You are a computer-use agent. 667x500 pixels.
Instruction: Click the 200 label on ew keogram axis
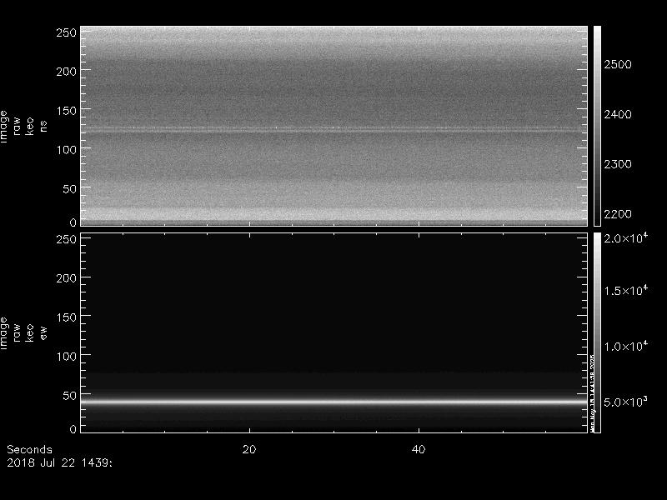click(67, 278)
